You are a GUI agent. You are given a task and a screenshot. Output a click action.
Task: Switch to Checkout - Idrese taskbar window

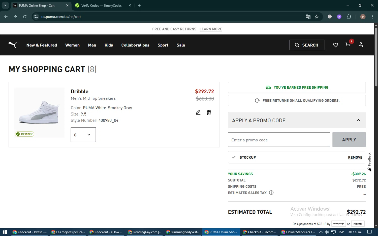30,232
